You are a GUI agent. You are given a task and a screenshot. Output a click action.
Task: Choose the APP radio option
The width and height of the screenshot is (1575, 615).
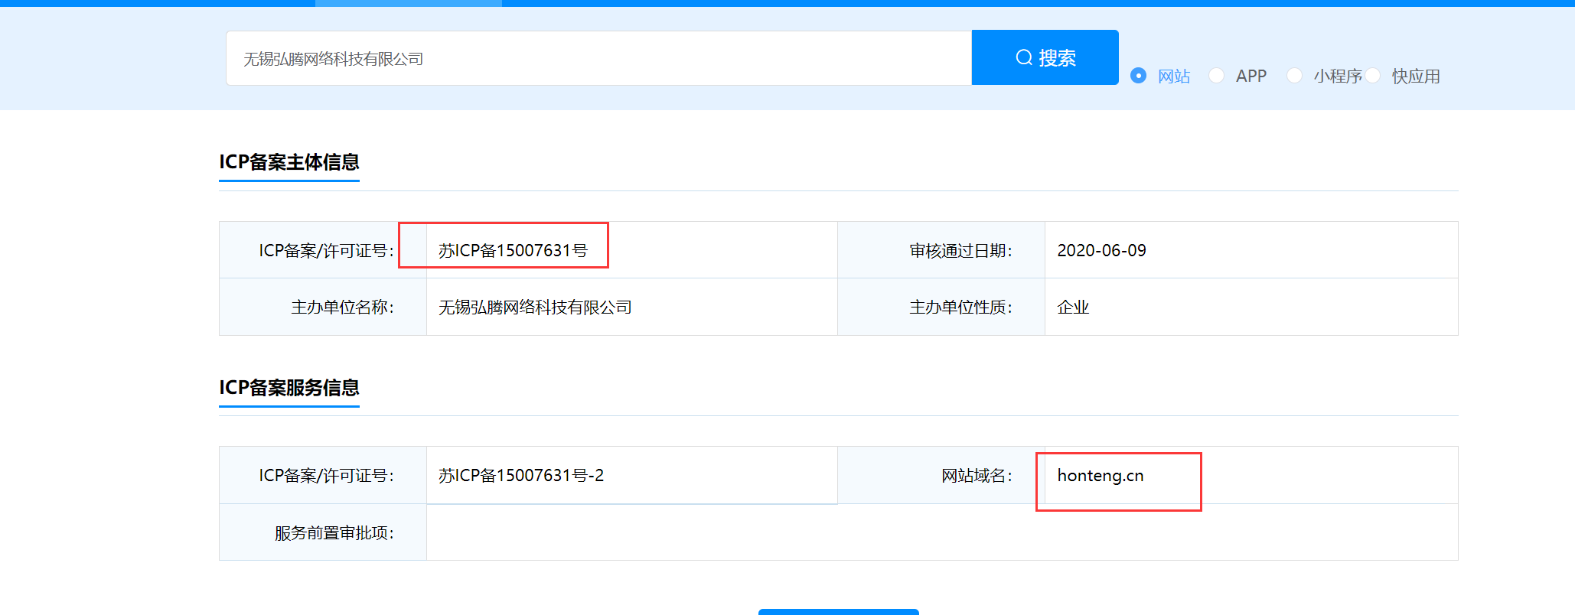1216,76
